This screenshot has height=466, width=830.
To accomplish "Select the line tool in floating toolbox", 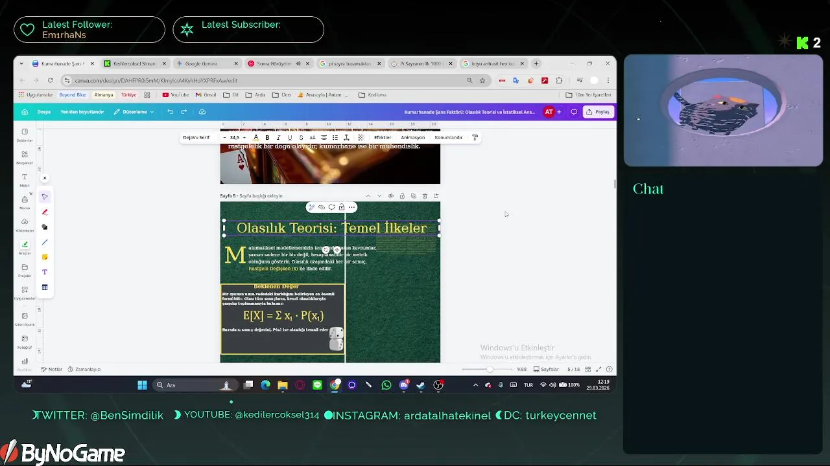I will [45, 242].
